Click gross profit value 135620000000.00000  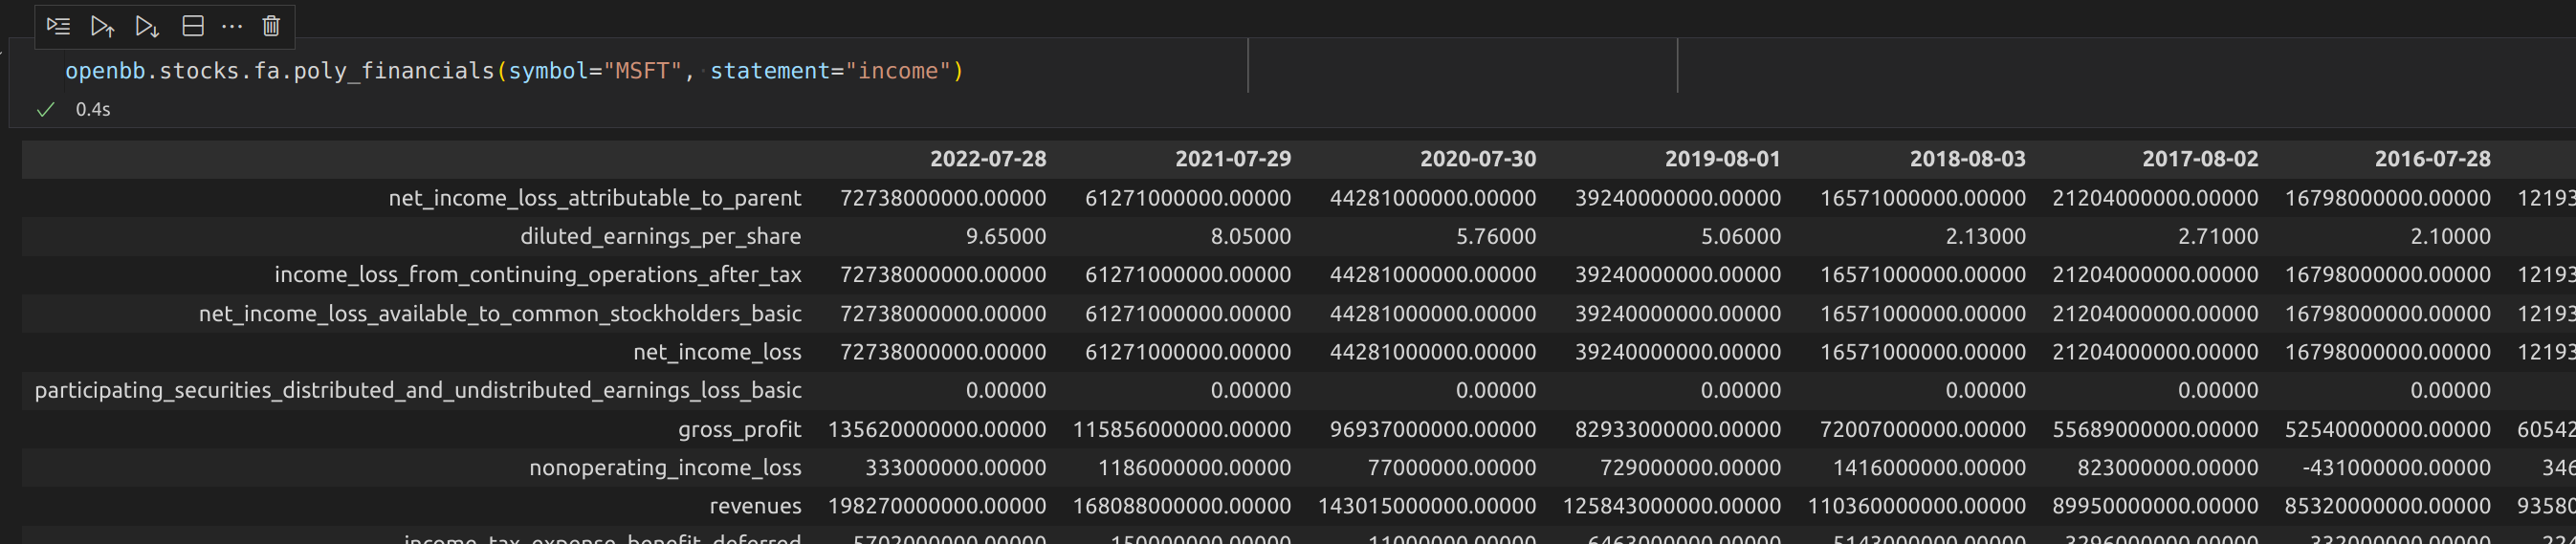point(937,430)
